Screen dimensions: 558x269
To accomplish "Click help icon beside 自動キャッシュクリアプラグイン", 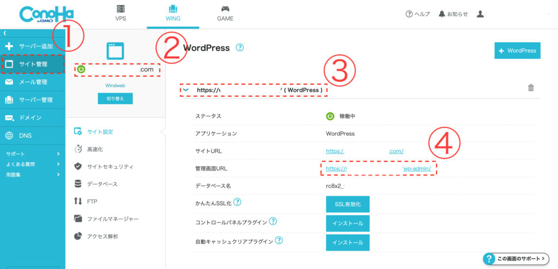I will (279, 240).
